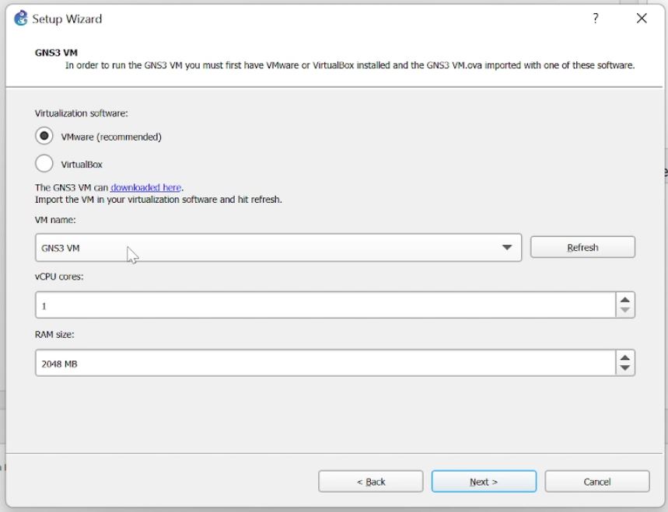Open the 'downloaded here' link
Viewport: 668px width, 512px height.
coord(146,187)
